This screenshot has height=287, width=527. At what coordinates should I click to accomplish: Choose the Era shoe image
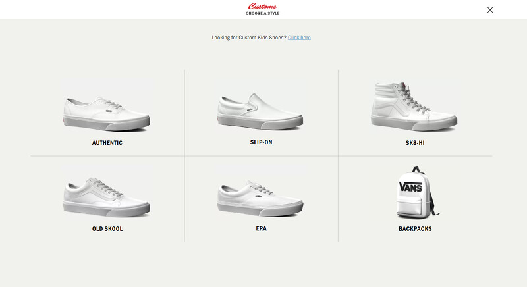[260, 198]
